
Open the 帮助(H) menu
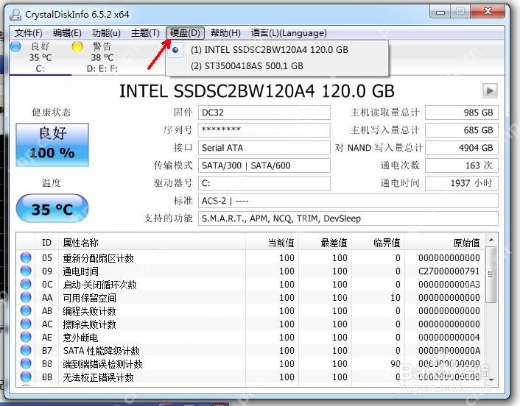click(225, 33)
